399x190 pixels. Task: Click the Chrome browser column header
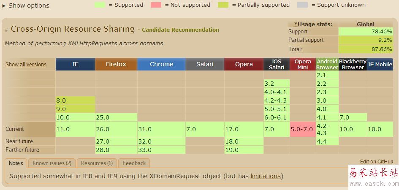(x=161, y=64)
